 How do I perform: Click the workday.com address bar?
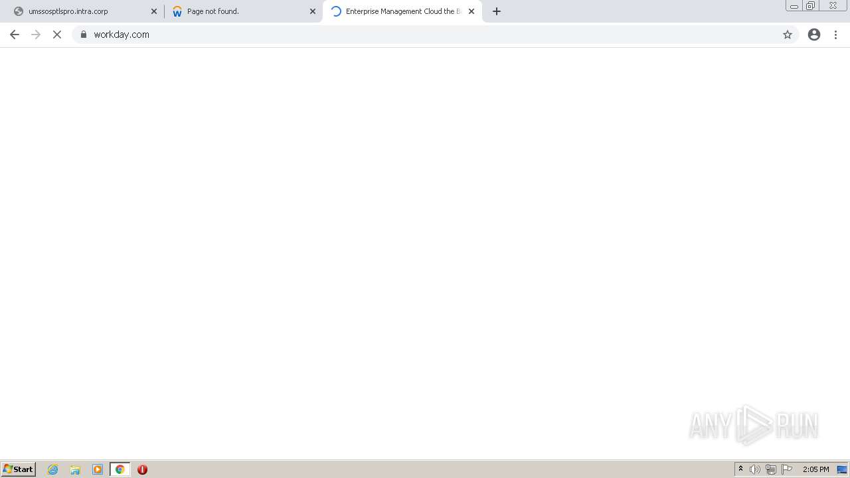435,35
